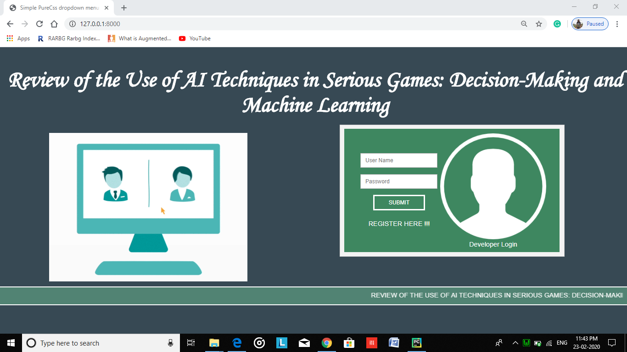Open the clock showing 11:43 PM
This screenshot has width=627, height=352.
[586, 343]
